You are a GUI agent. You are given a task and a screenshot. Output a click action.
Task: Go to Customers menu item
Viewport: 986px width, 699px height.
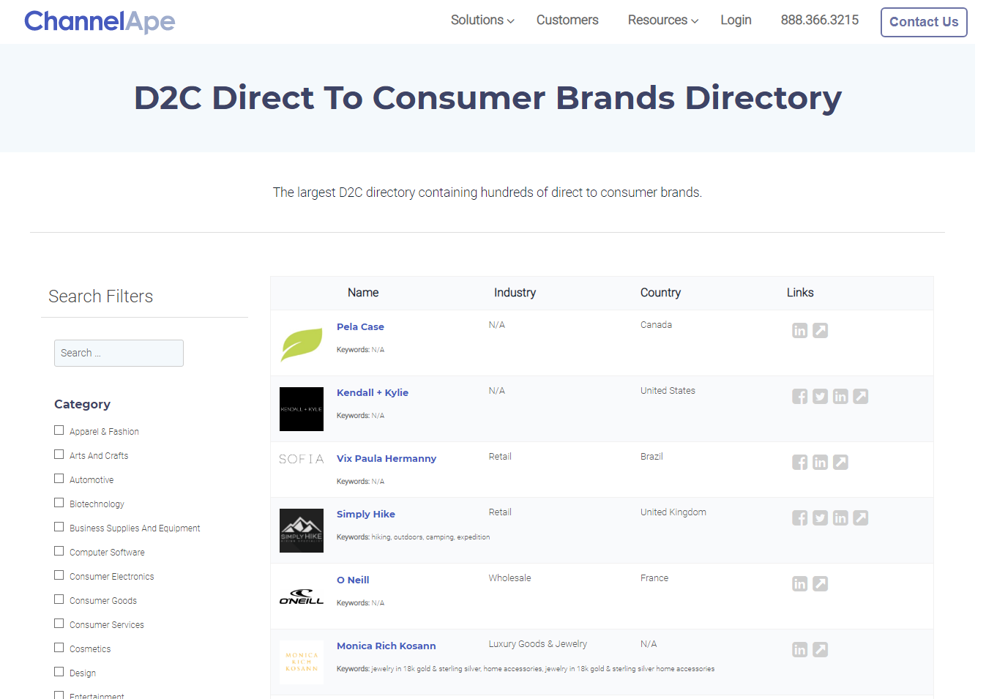567,20
